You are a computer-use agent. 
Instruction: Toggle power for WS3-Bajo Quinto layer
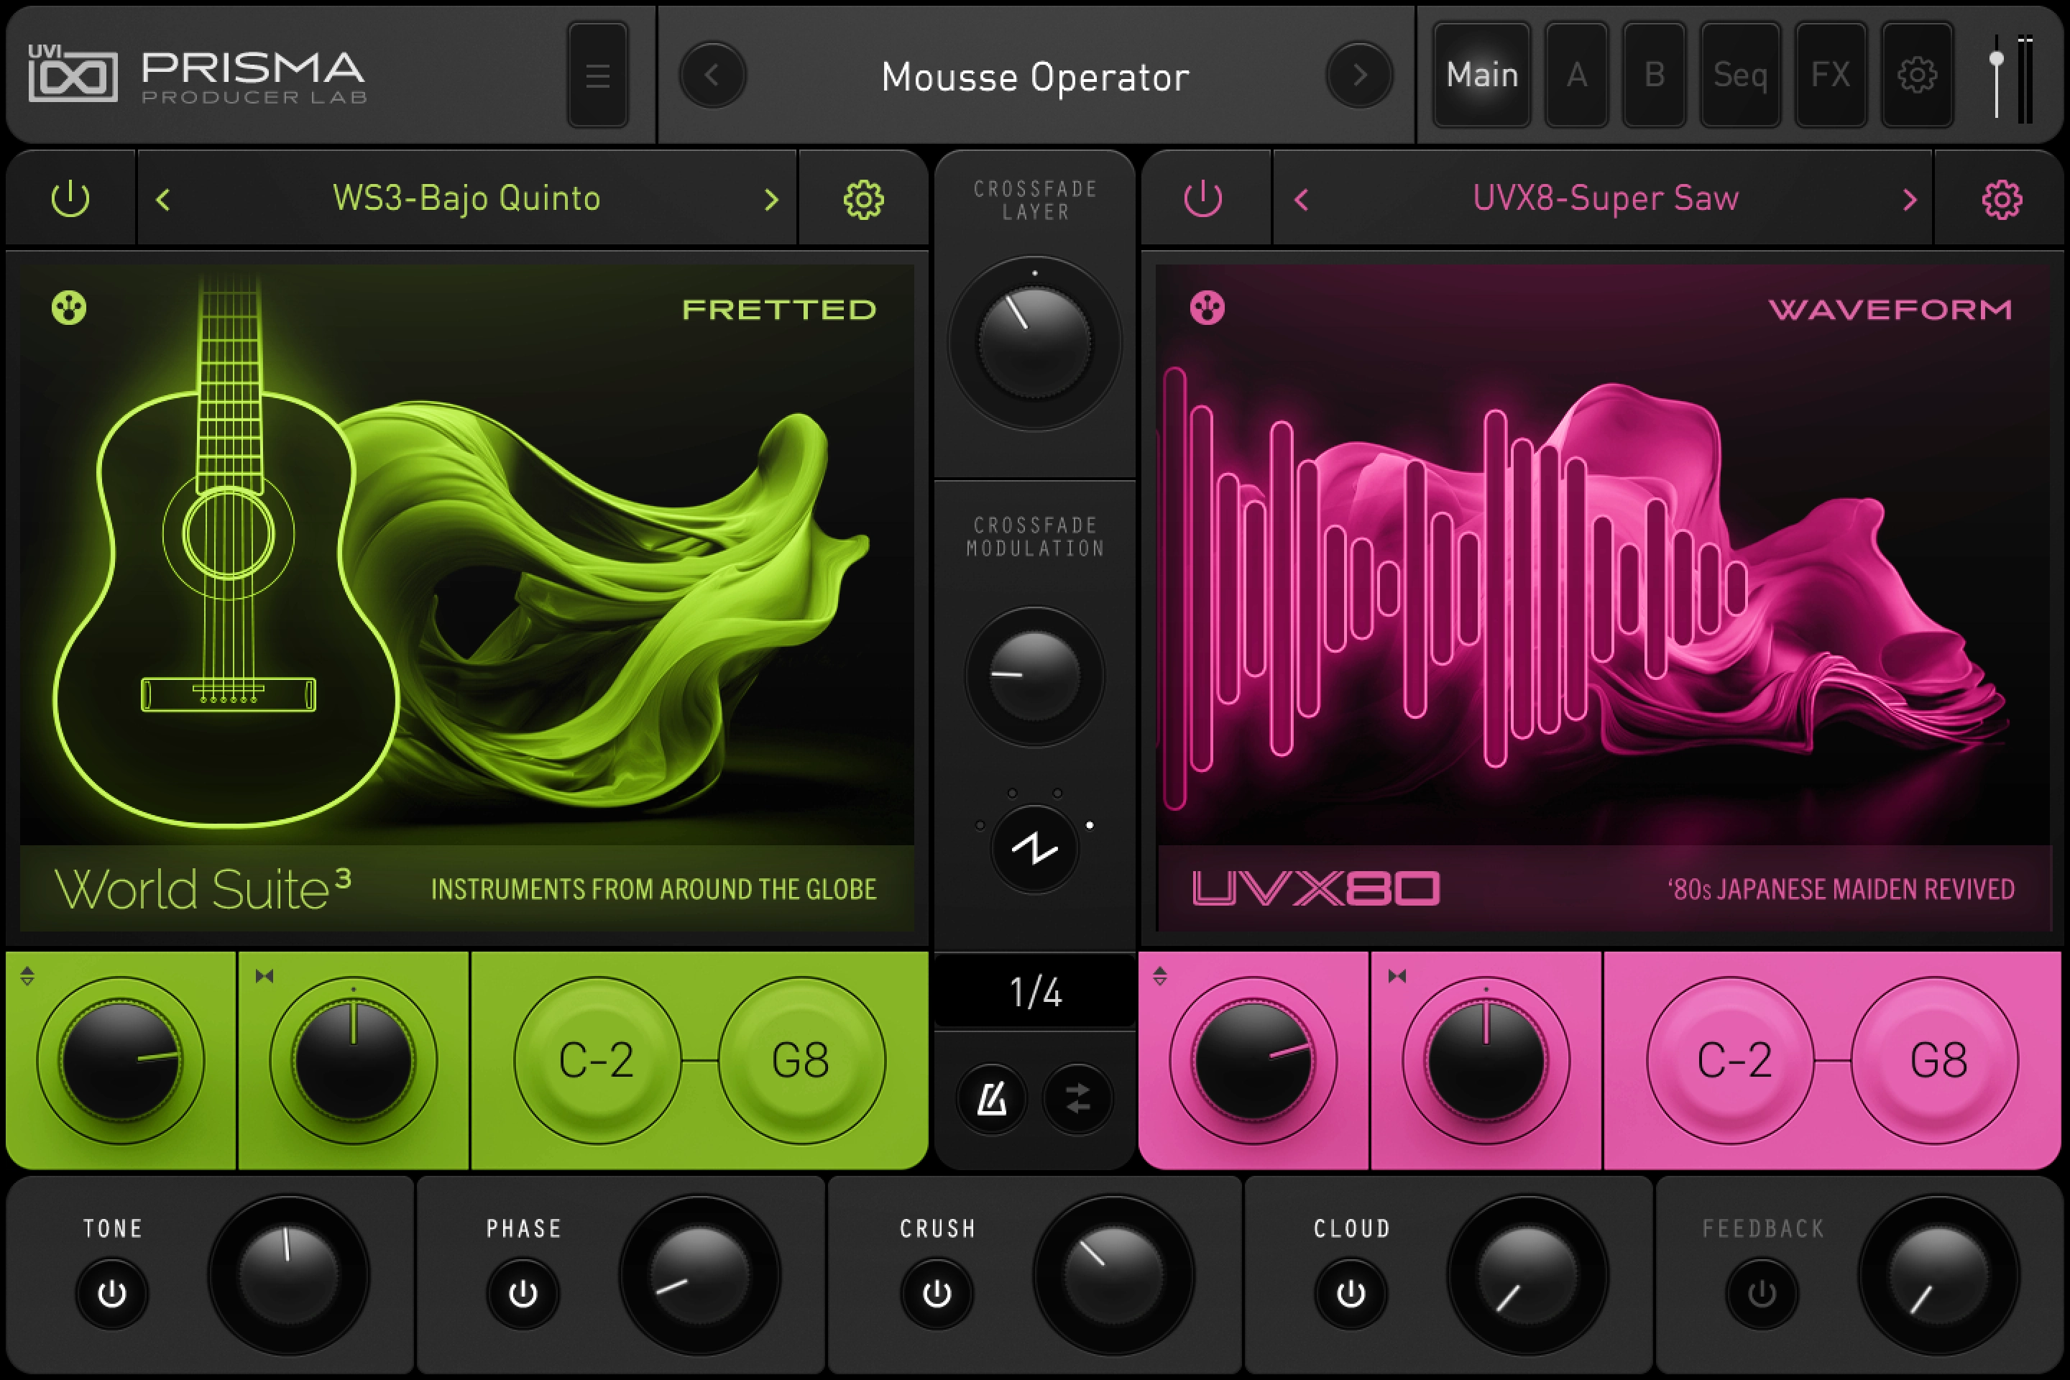click(70, 199)
